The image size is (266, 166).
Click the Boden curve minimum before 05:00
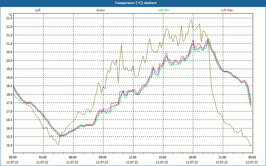pos(58,144)
